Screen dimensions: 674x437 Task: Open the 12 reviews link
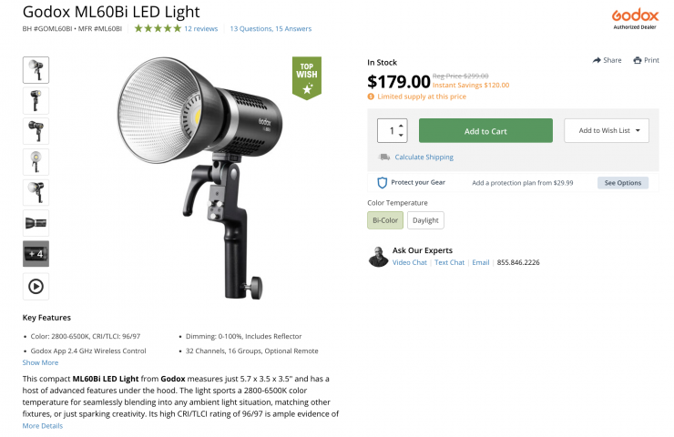pos(200,28)
